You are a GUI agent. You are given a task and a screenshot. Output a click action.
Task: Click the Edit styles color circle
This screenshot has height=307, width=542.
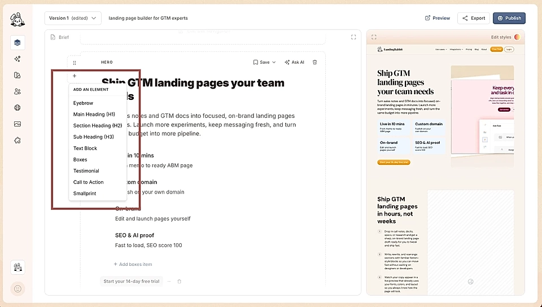coord(518,37)
